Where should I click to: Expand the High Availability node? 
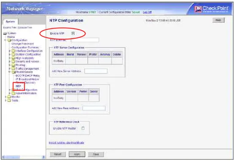[10, 58]
